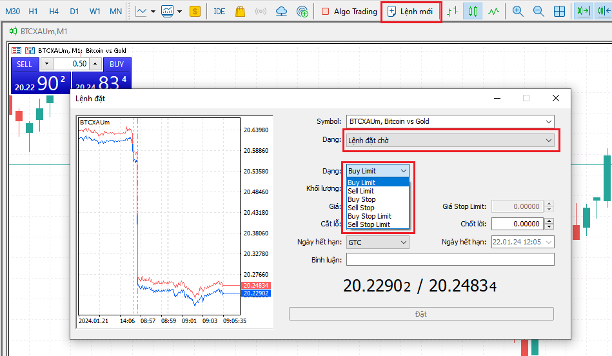This screenshot has width=612, height=356.
Task: Open the indicators list icon
Action: pos(168,12)
